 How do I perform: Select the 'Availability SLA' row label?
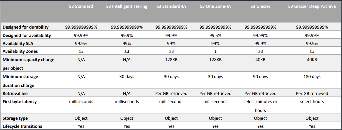pyautogui.click(x=18, y=44)
